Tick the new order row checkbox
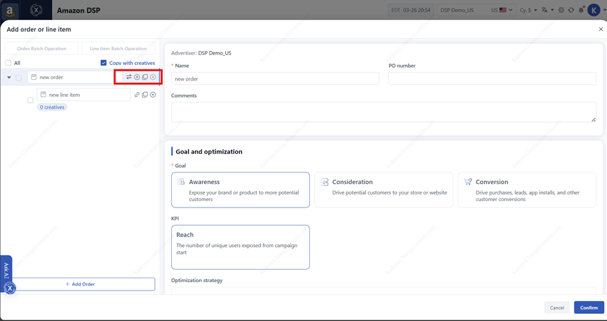 (x=18, y=77)
